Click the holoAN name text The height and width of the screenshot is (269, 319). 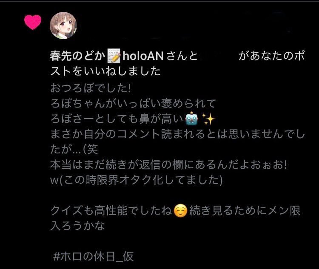coord(143,56)
